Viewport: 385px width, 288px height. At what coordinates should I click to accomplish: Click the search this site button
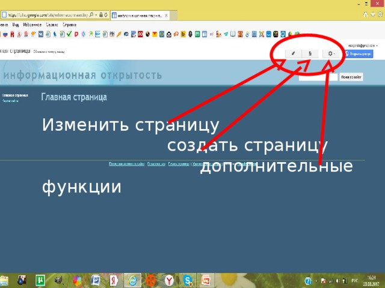click(351, 77)
